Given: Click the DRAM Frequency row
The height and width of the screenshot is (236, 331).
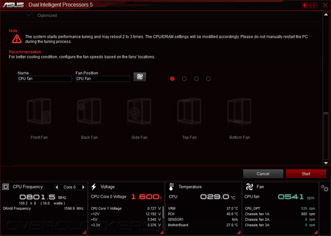Looking at the screenshot, I should [x=43, y=209].
